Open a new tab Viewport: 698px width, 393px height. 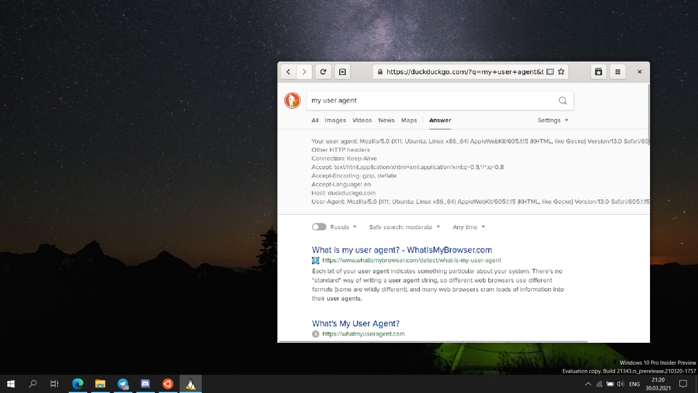click(x=342, y=72)
